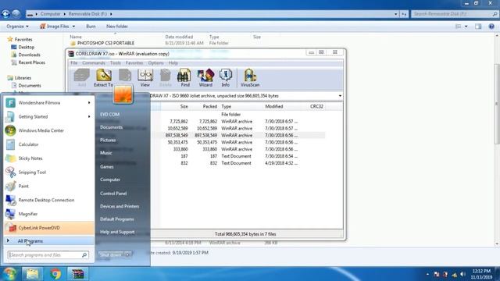Image resolution: width=500 pixels, height=281 pixels.
Task: Click the Find binoculars icon in WinRAR
Action: (x=185, y=78)
